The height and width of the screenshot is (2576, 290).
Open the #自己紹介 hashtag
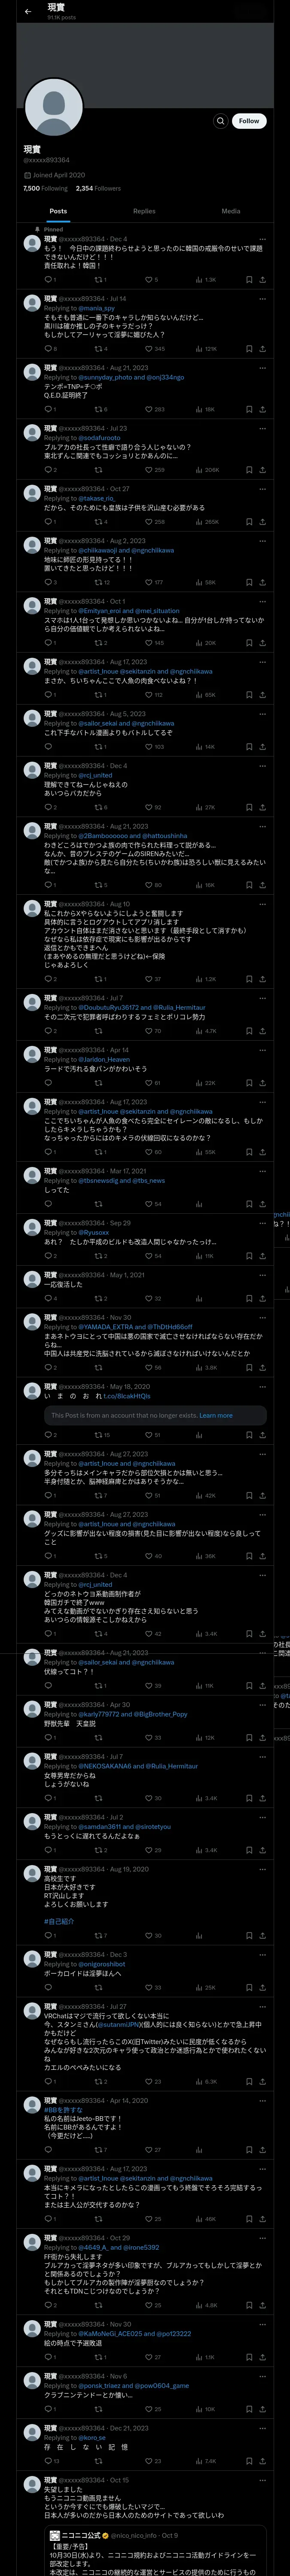pos(59,1921)
